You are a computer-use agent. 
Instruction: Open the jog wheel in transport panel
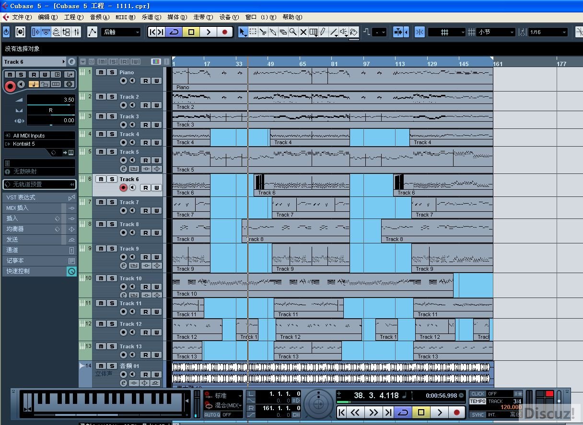click(x=318, y=403)
